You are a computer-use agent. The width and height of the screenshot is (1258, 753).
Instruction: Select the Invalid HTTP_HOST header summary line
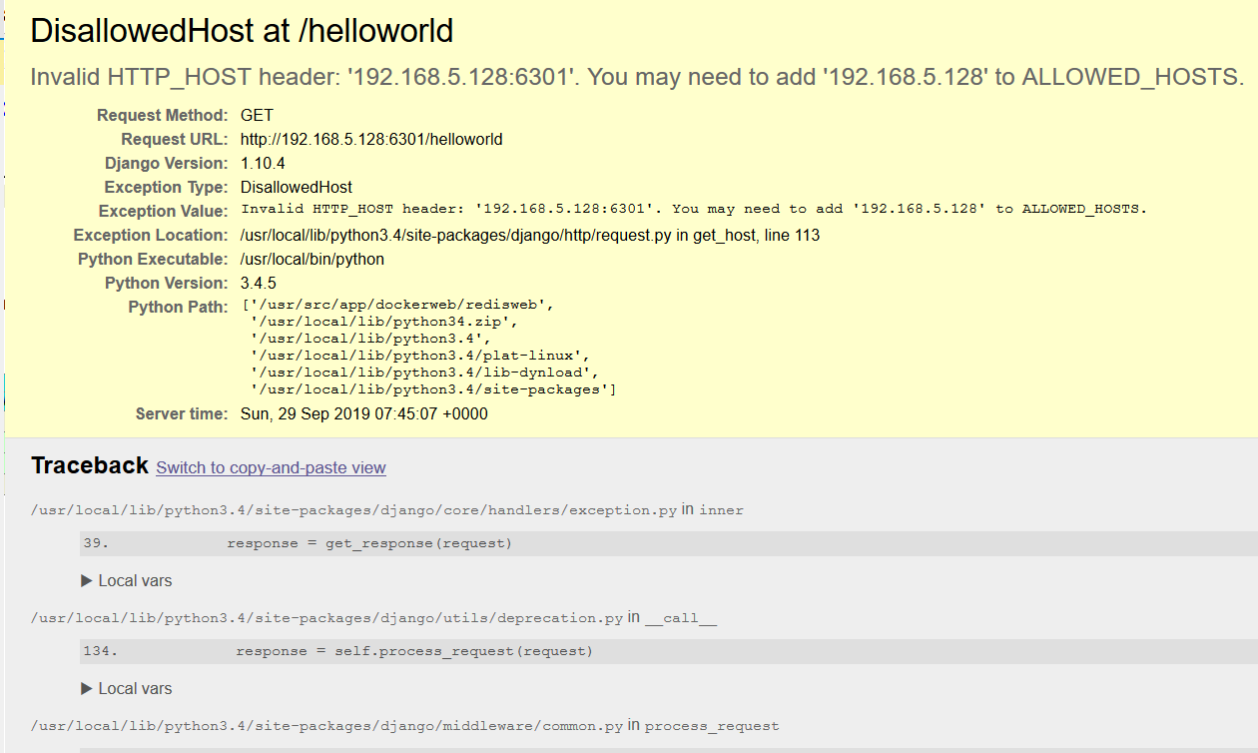coord(637,77)
